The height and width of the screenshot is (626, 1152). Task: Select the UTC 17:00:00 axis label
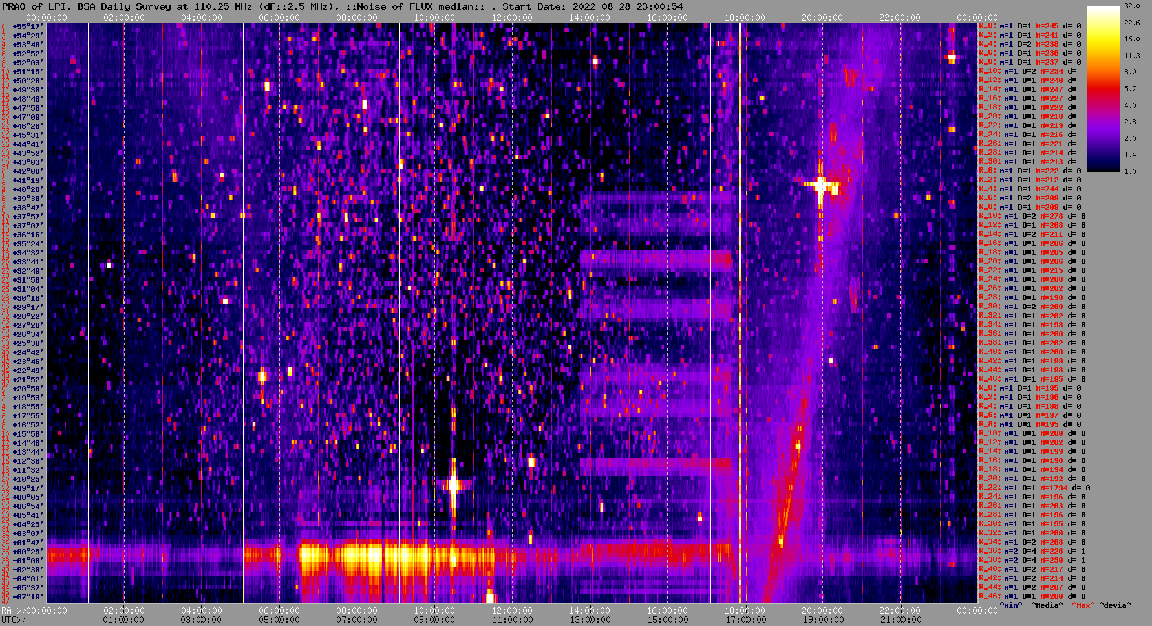[x=745, y=620]
